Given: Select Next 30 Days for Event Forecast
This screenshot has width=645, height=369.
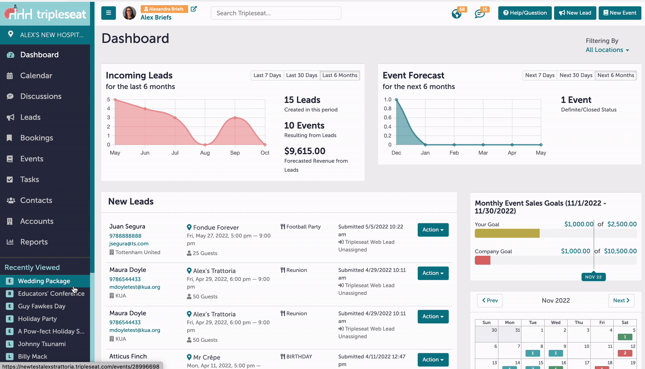Looking at the screenshot, I should [576, 75].
